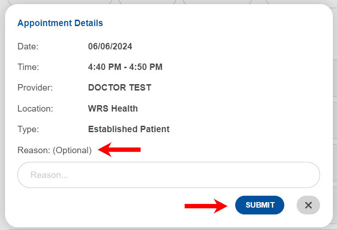337x230 pixels.
Task: Click the red arrow pointing at Reason
Action: click(120, 150)
